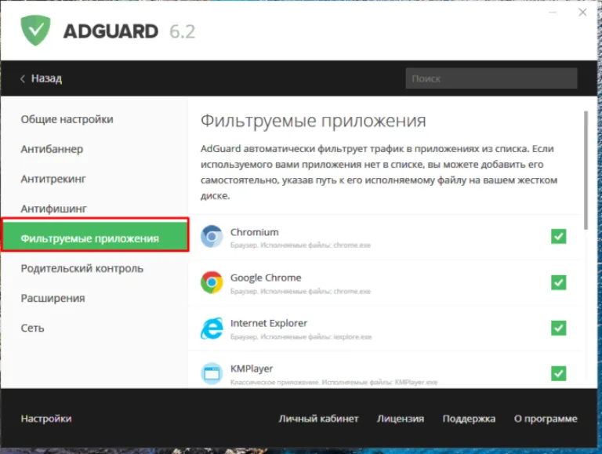Click the Фильтруемые приложения page heading

click(314, 121)
